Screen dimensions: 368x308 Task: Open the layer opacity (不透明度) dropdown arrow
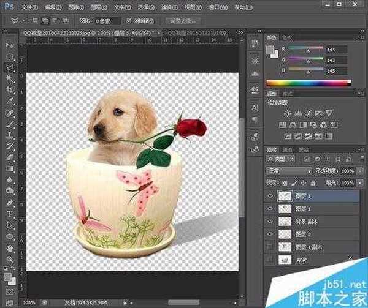[x=360, y=171]
